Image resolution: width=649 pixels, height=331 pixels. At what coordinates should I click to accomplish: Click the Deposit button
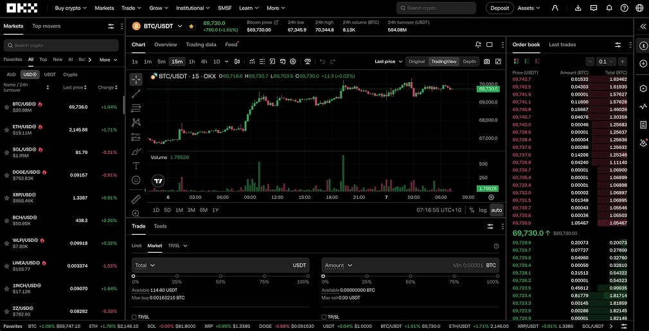[x=499, y=8]
